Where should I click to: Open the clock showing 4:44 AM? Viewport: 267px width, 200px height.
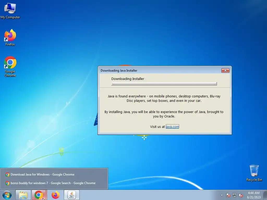pyautogui.click(x=254, y=195)
